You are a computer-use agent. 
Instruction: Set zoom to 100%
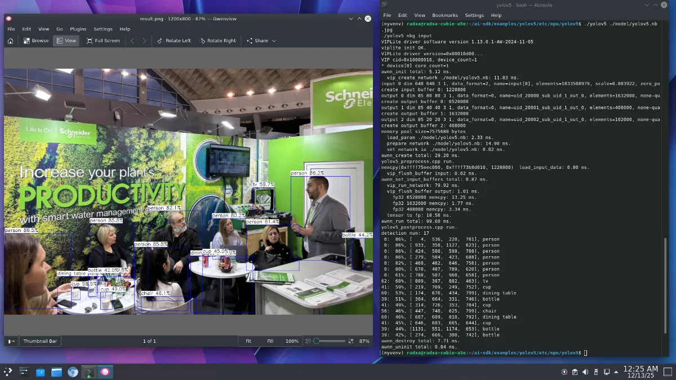pyautogui.click(x=291, y=341)
